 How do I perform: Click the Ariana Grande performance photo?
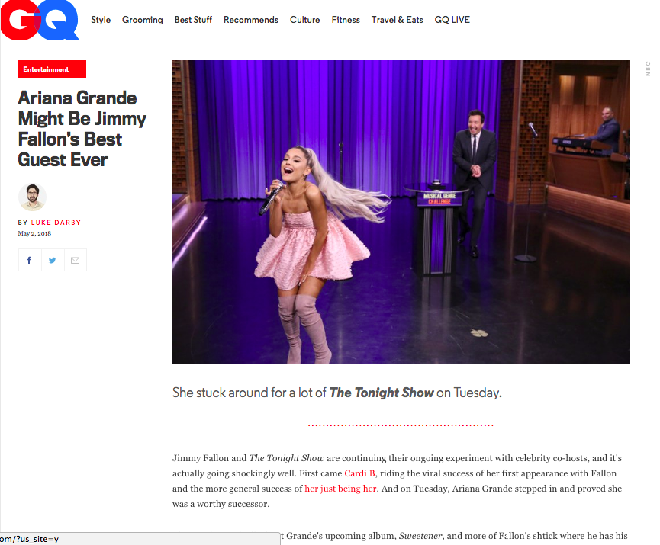(401, 212)
